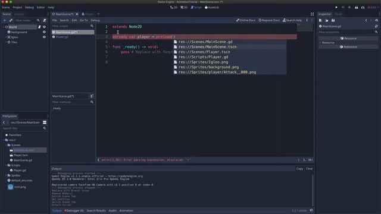Click the instance child scene link icon
381x214 pixels.
11,21
